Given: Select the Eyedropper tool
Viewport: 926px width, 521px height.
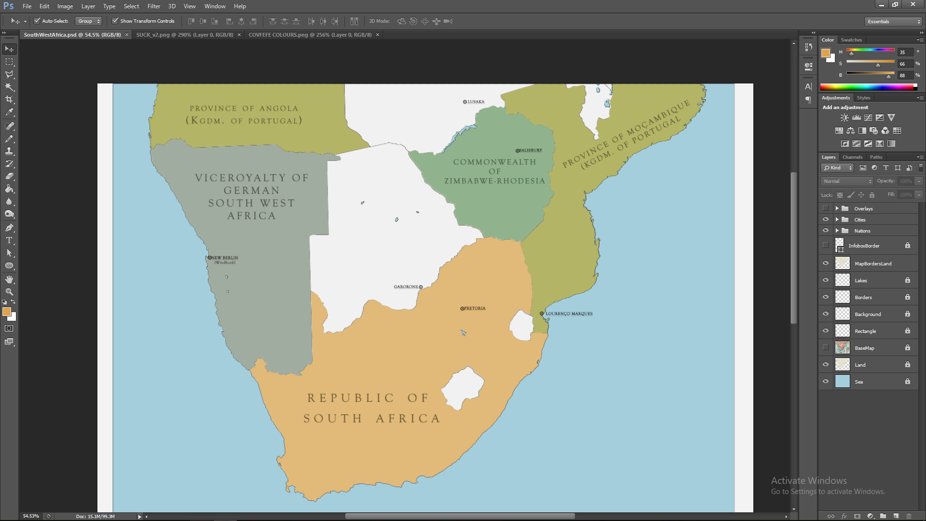Looking at the screenshot, I should coord(9,112).
